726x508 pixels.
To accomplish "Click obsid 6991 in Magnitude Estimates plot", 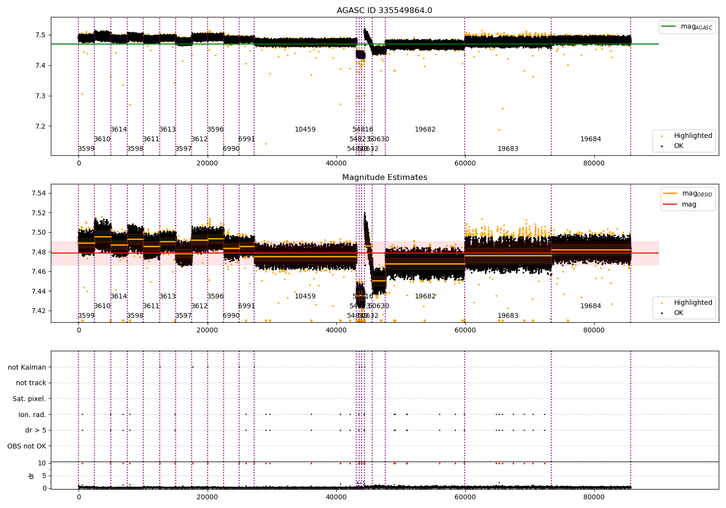I will (246, 306).
